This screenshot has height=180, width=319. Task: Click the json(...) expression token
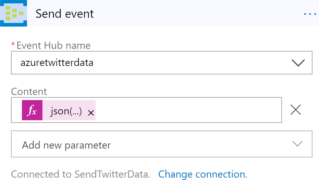click(66, 111)
